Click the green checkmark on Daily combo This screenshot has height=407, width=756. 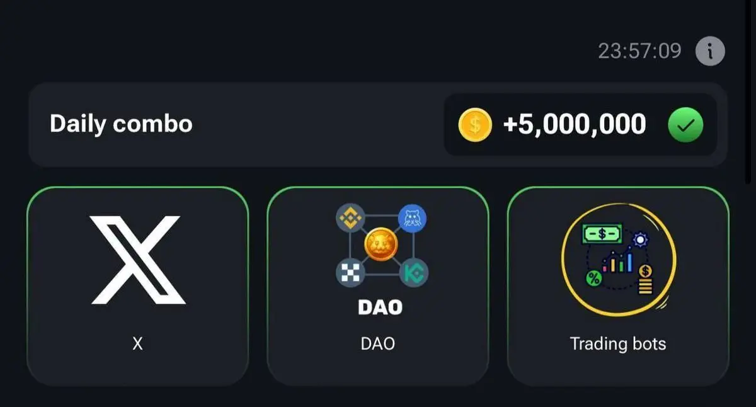685,125
